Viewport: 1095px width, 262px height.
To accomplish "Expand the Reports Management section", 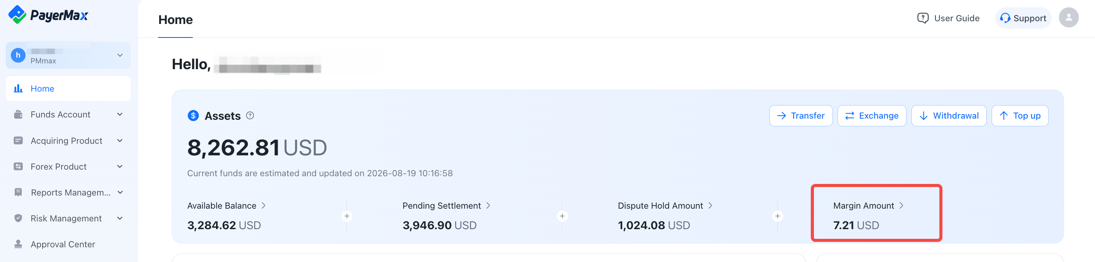I will (69, 192).
